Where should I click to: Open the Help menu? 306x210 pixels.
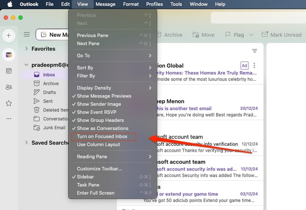pos(220,4)
